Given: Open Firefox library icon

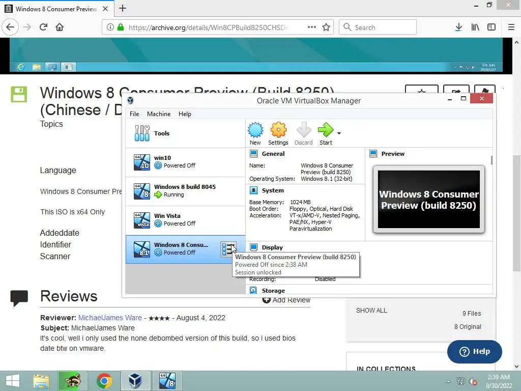Looking at the screenshot, I should (475, 27).
